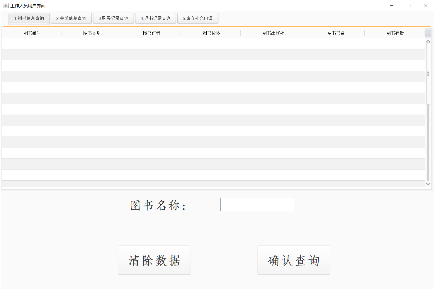Maximize the 工作人员用户界面 window
The image size is (435, 290).
409,6
